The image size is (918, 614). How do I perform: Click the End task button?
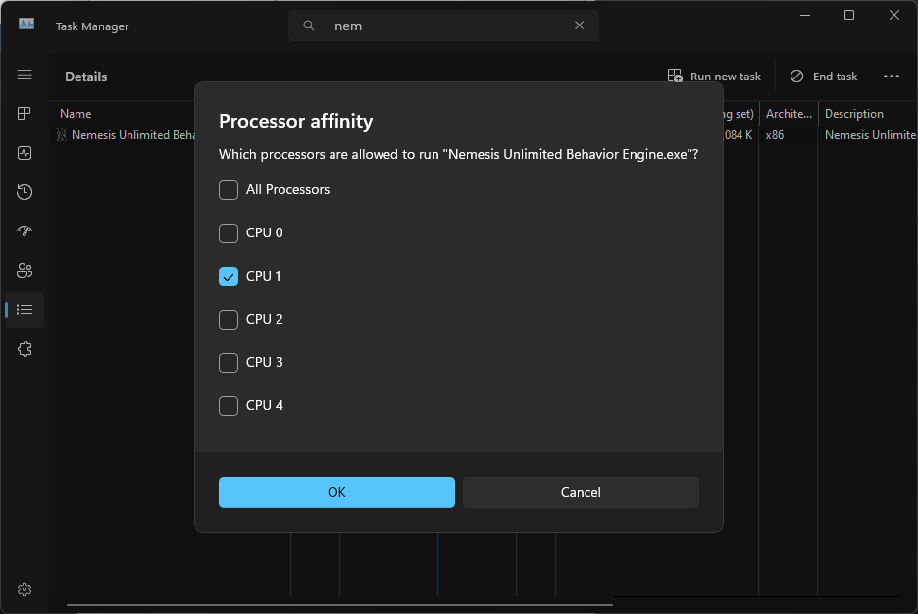coord(824,77)
